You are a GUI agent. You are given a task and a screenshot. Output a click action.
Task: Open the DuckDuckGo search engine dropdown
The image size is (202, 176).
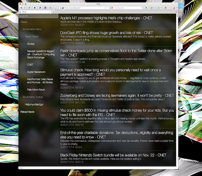(x=112, y=8)
